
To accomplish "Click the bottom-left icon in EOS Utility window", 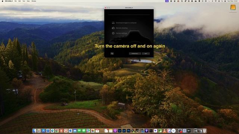I will (x=112, y=54).
